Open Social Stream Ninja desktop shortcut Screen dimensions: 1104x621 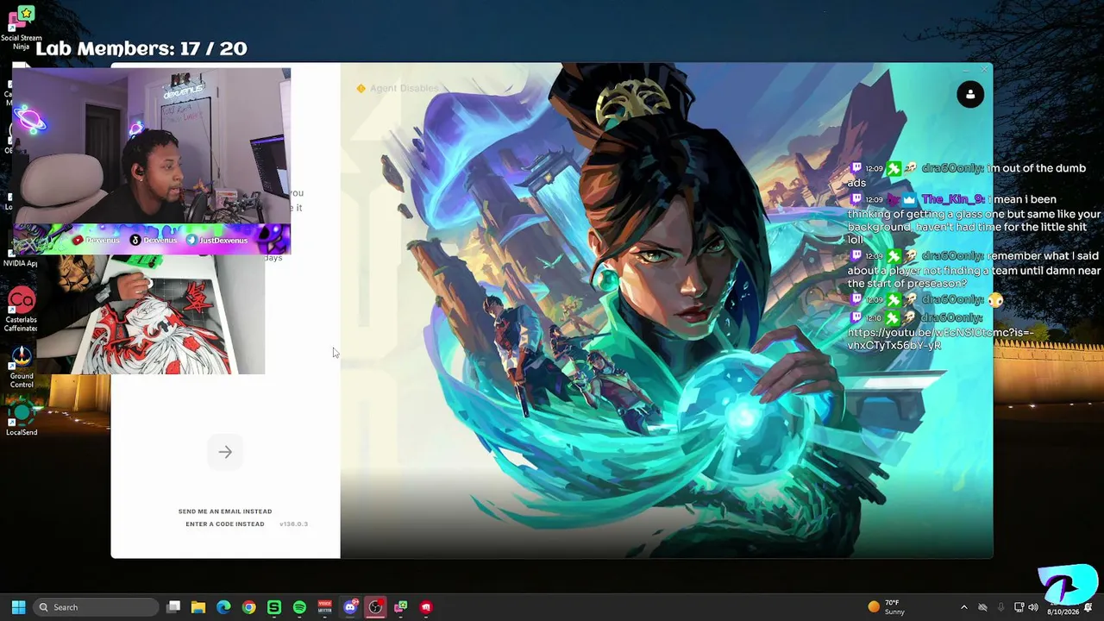[22, 28]
